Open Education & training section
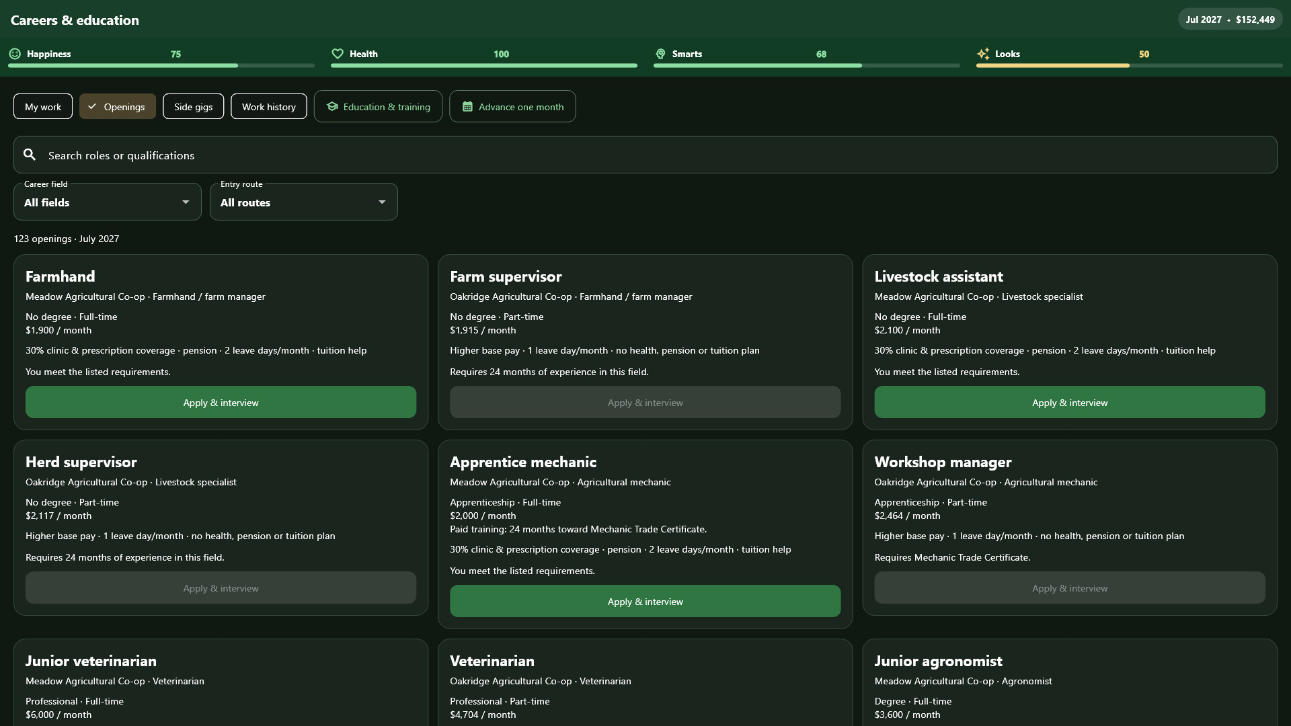The image size is (1291, 726). tap(378, 106)
